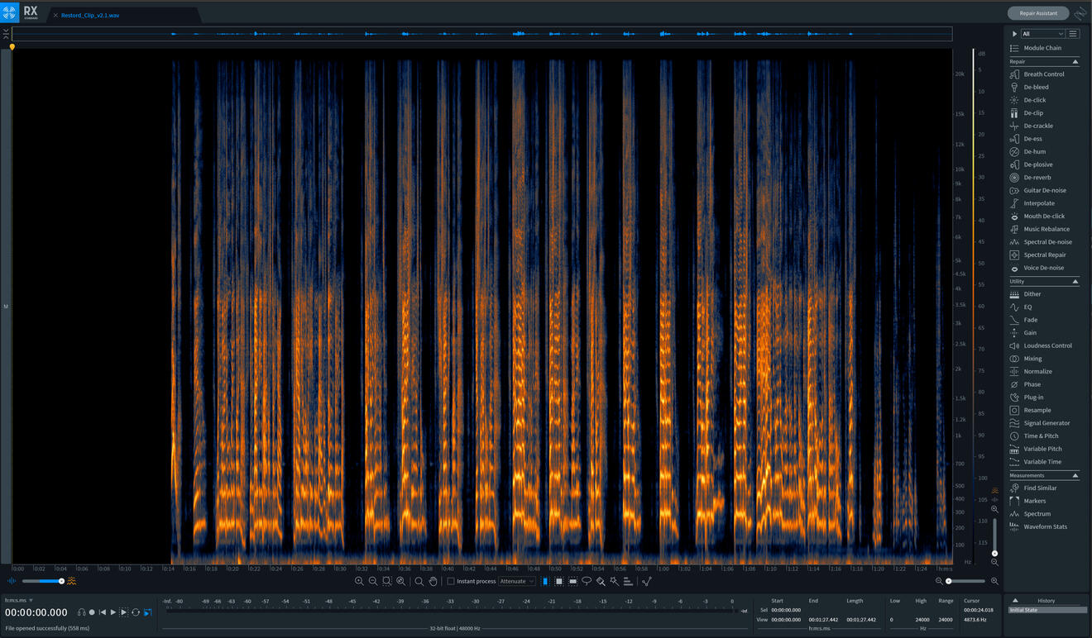Click the record button in transport
This screenshot has height=638, width=1092.
click(x=92, y=612)
